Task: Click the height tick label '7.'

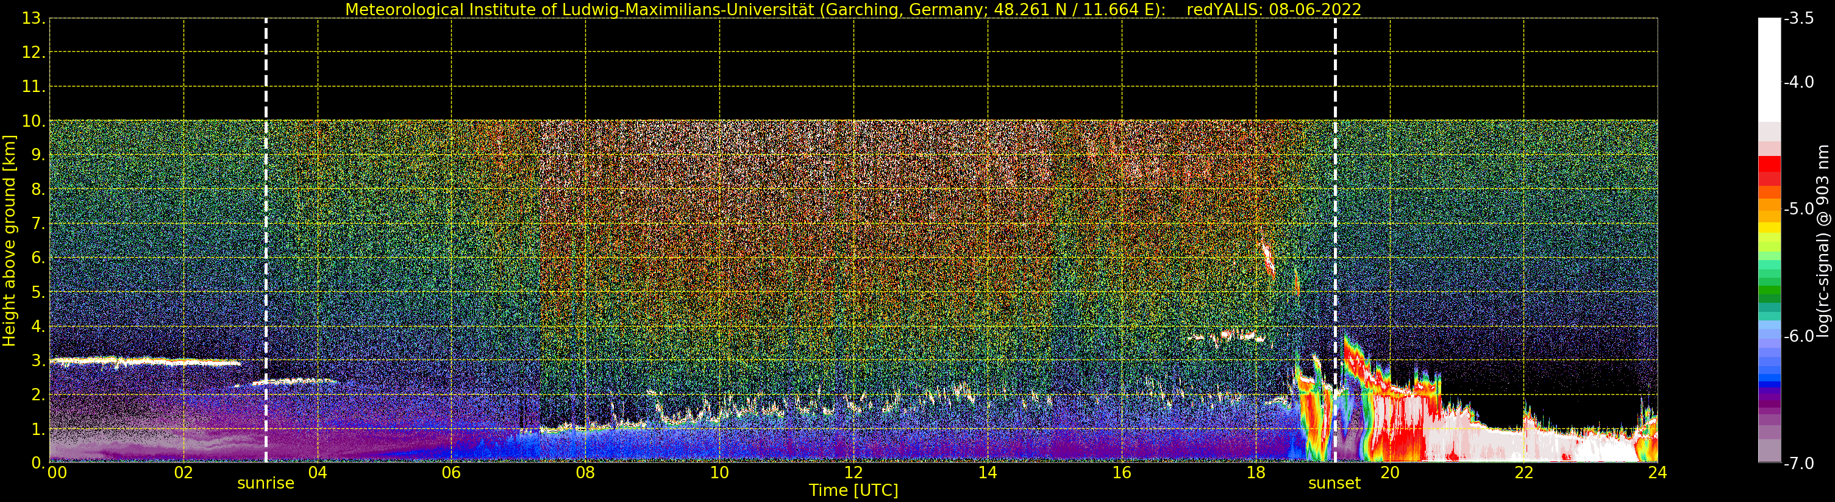Action: tap(38, 224)
